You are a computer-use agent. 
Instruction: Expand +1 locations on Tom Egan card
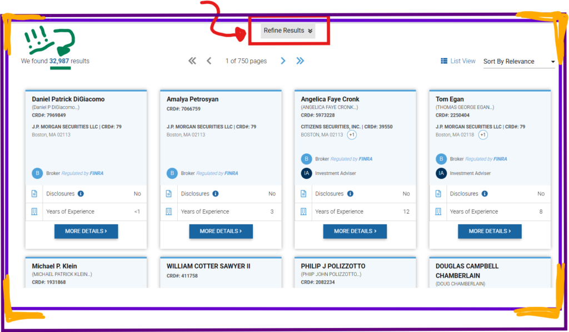tap(483, 135)
